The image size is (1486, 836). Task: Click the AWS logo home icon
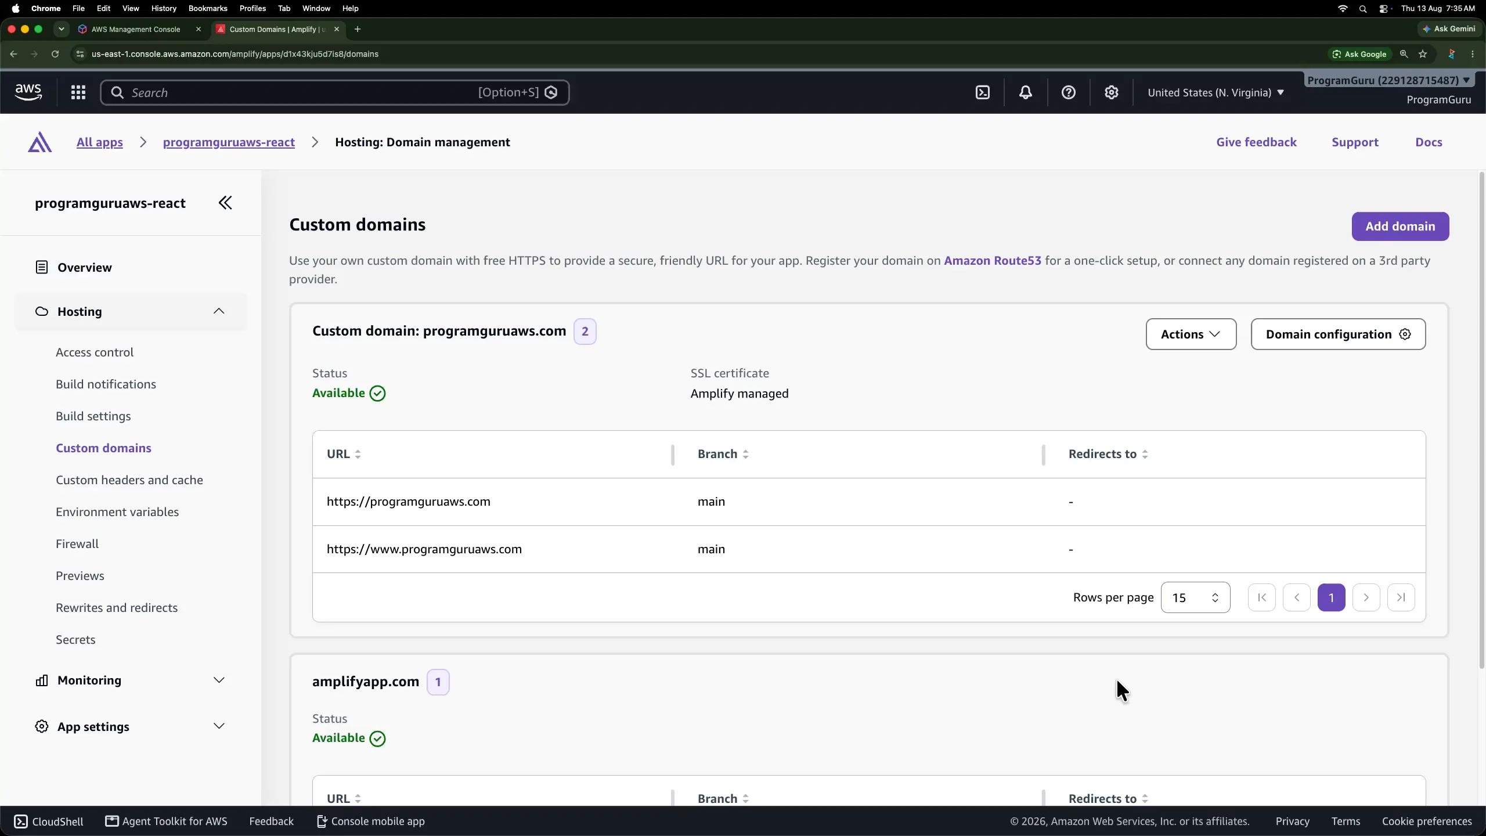[x=28, y=92]
